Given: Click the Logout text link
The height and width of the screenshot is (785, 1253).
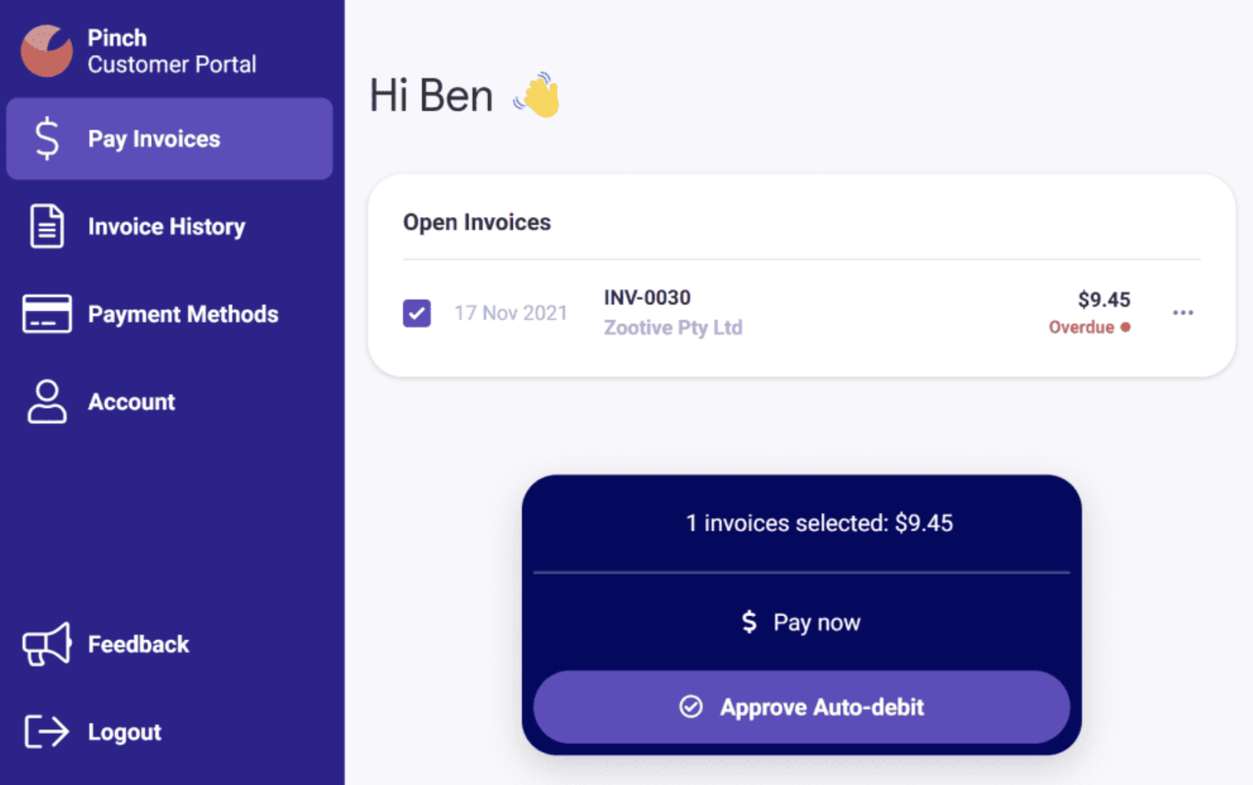Looking at the screenshot, I should [124, 732].
